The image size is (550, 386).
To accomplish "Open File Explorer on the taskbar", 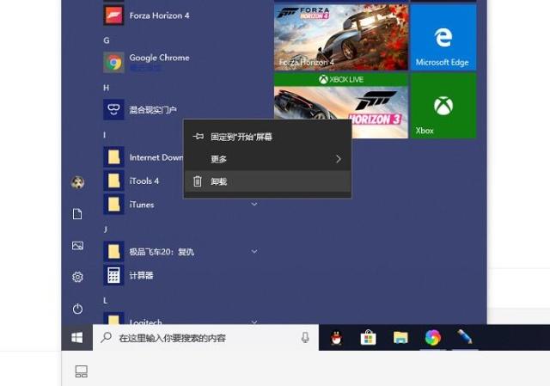I will tap(400, 338).
